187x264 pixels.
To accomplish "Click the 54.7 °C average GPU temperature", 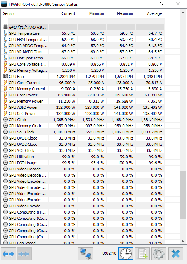I will pos(155,33).
